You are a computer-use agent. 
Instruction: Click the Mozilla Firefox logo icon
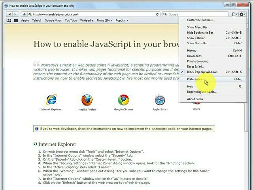(87, 100)
